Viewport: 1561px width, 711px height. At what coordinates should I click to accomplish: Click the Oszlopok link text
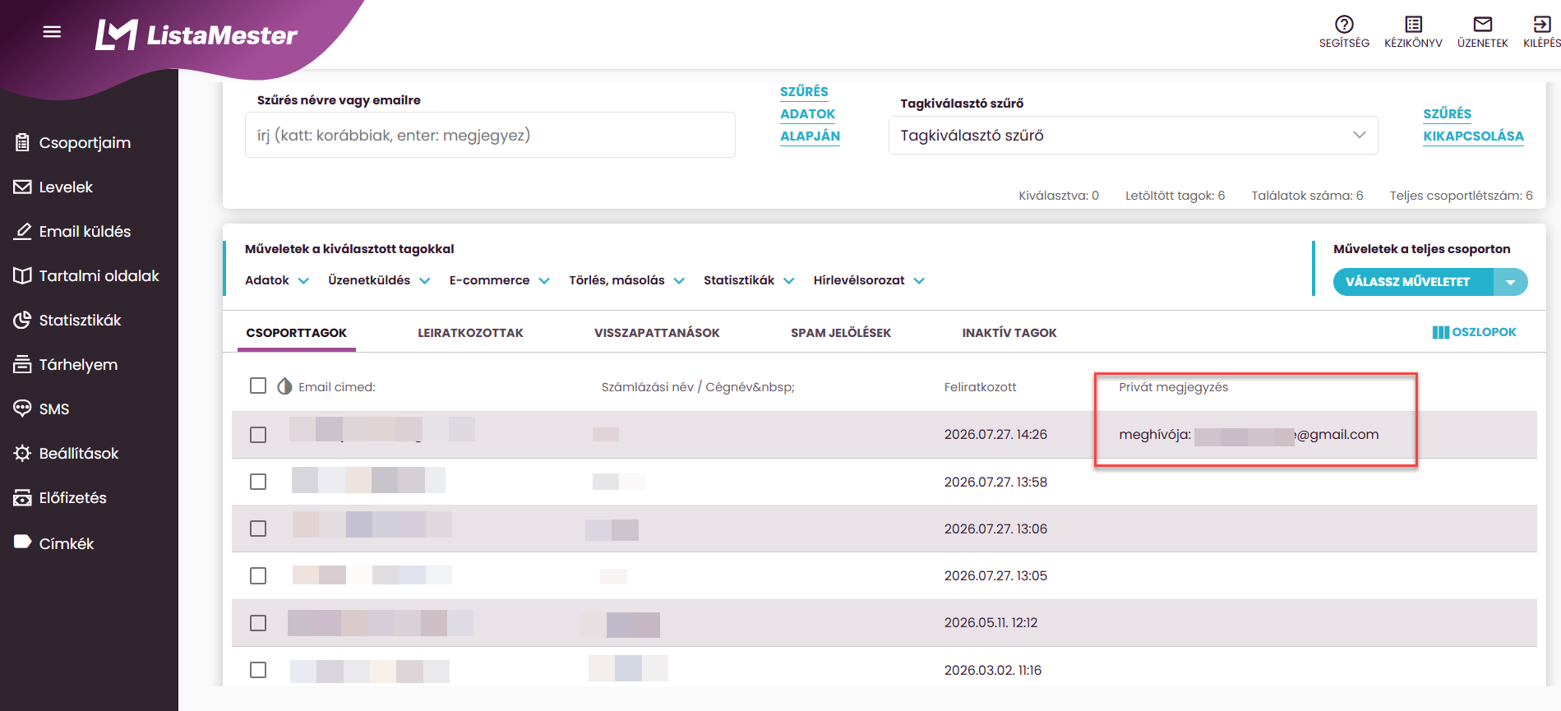(x=1484, y=332)
